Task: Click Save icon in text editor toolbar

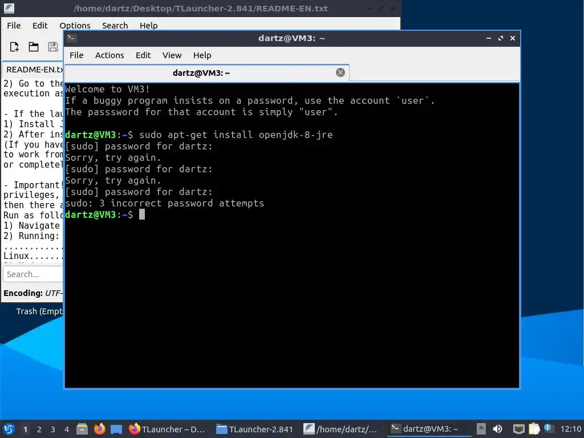Action: coord(53,47)
